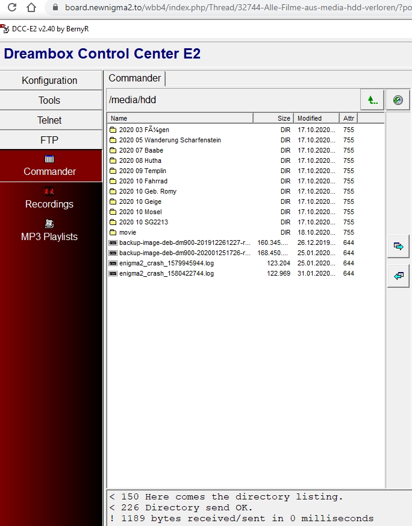The width and height of the screenshot is (412, 526).
Task: Click the FTP sidebar button
Action: coord(50,140)
